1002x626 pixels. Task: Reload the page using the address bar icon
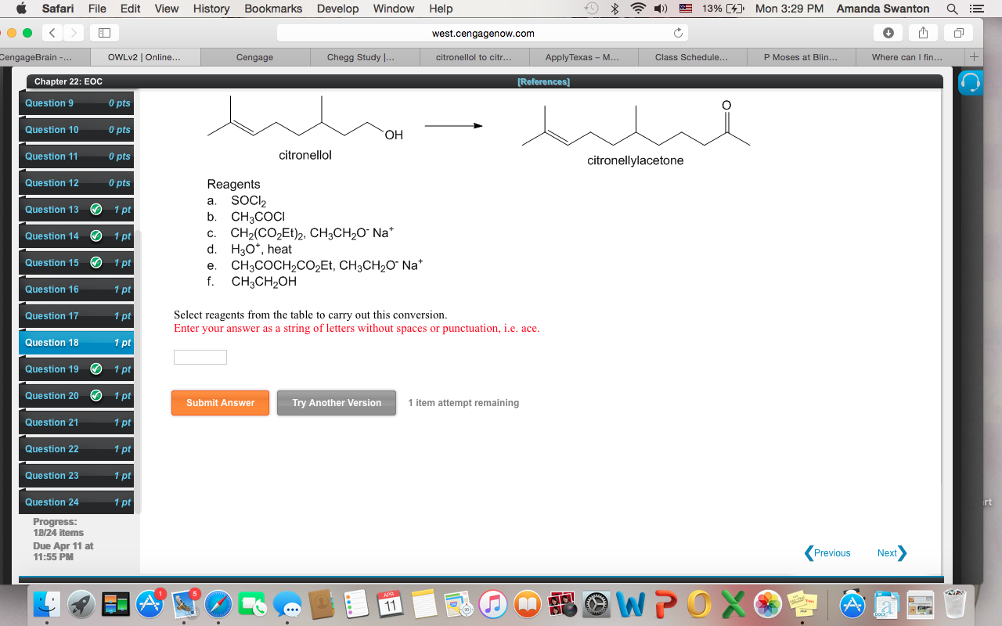(x=676, y=32)
